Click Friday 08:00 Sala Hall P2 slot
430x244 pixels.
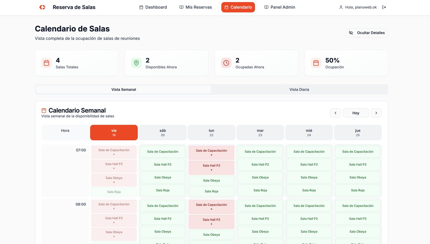tap(114, 220)
